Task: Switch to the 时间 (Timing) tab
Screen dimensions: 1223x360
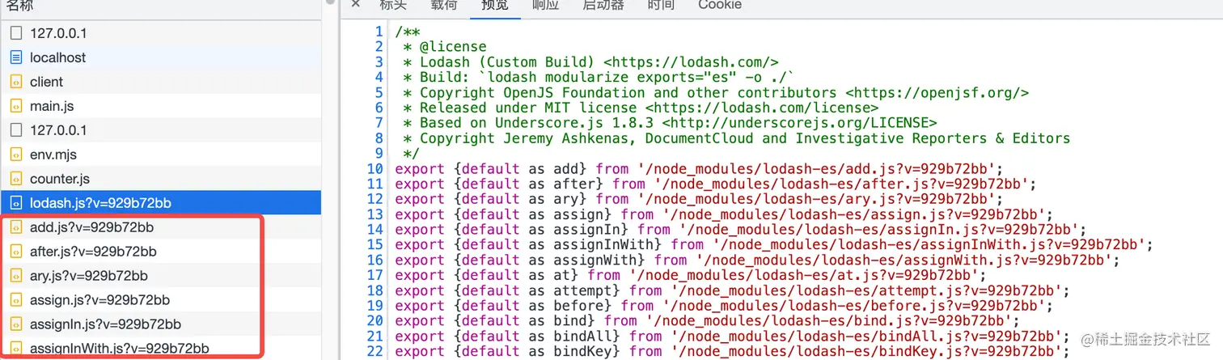Action: [x=661, y=5]
